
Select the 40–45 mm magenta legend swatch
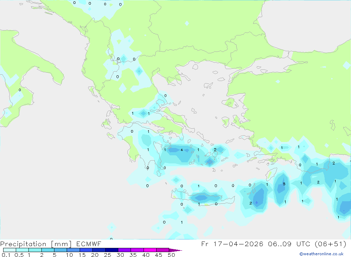(150, 250)
